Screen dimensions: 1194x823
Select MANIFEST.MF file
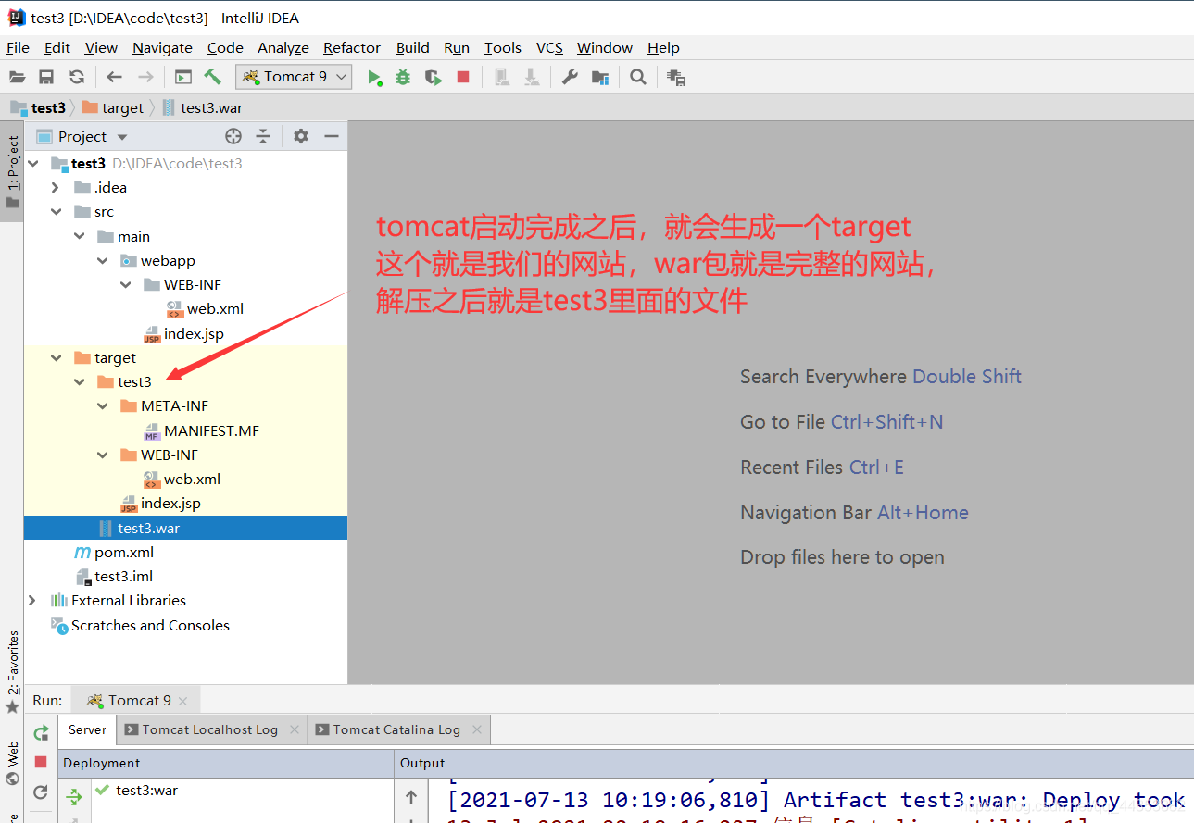coord(201,430)
